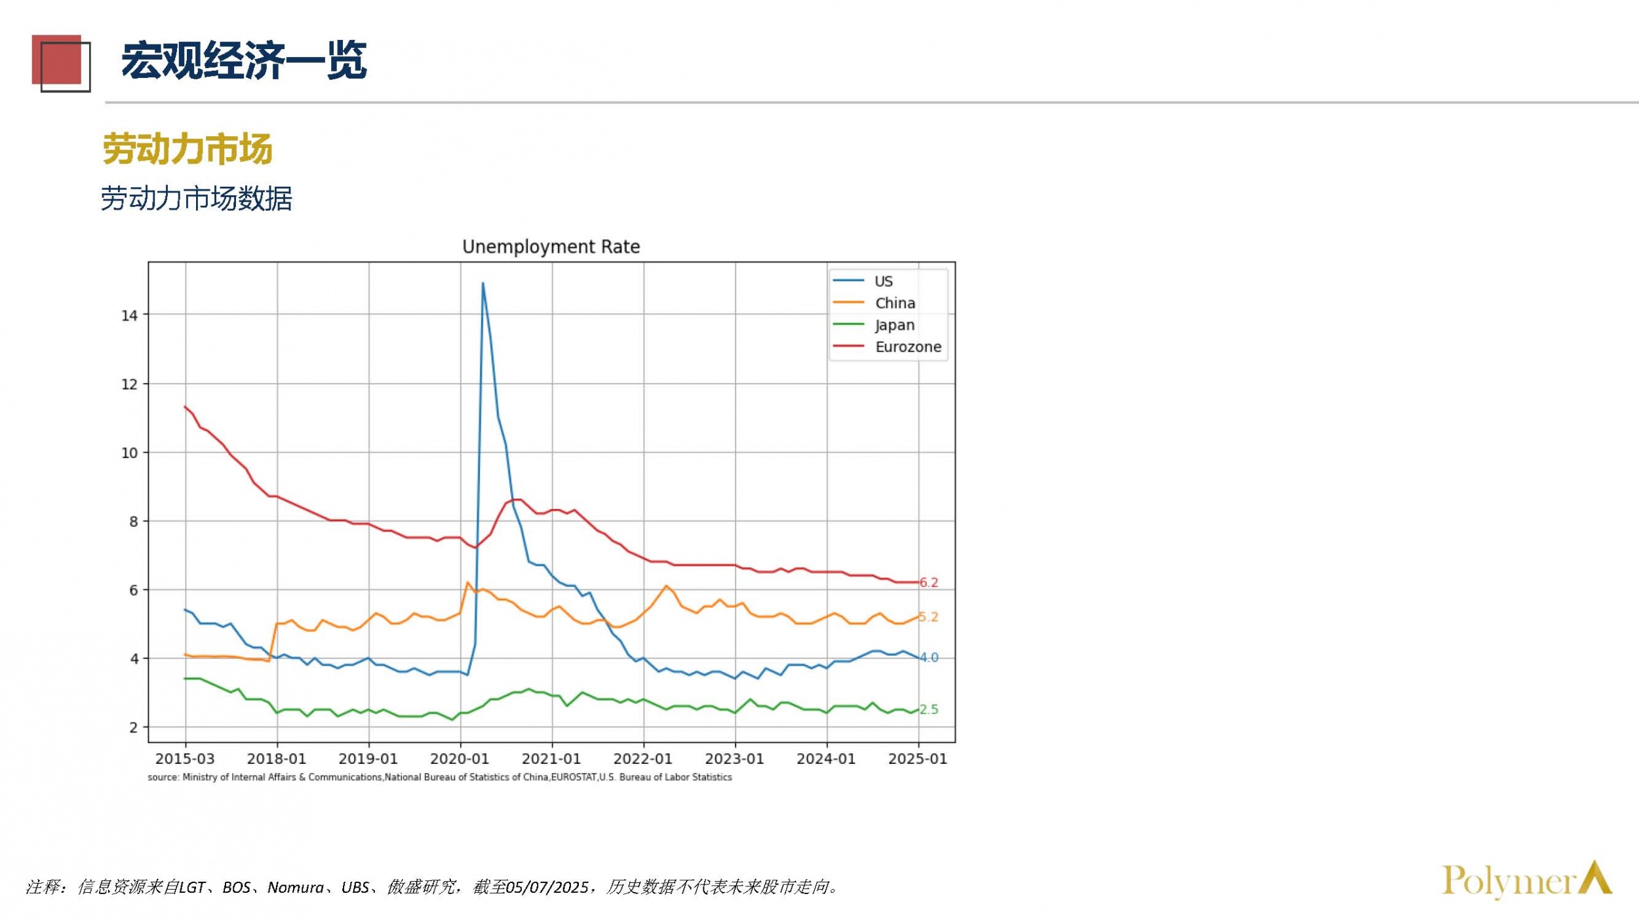Click the 4.0 US end value label
Image resolution: width=1639 pixels, height=921 pixels.
coord(928,657)
